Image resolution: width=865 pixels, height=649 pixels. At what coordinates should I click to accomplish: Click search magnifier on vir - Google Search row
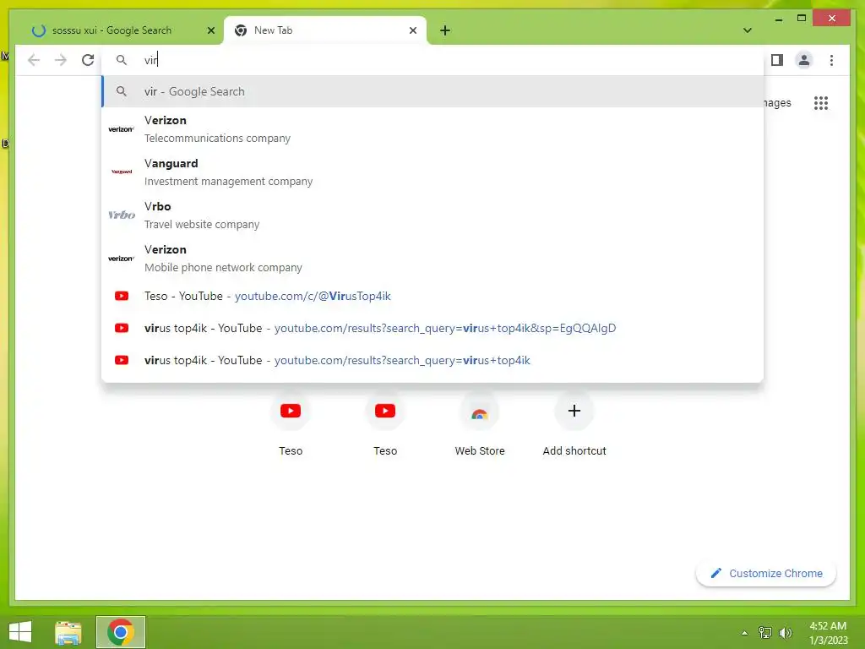(x=122, y=91)
